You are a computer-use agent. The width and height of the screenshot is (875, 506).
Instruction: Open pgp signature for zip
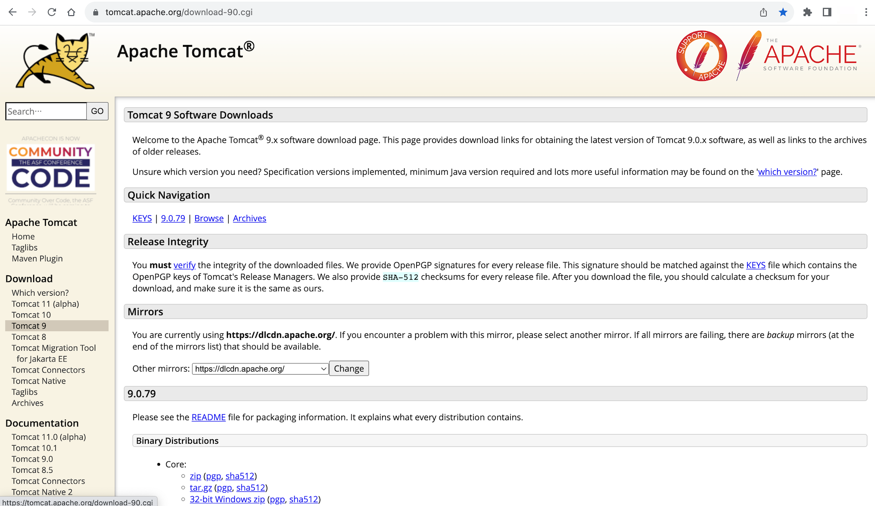coord(214,476)
